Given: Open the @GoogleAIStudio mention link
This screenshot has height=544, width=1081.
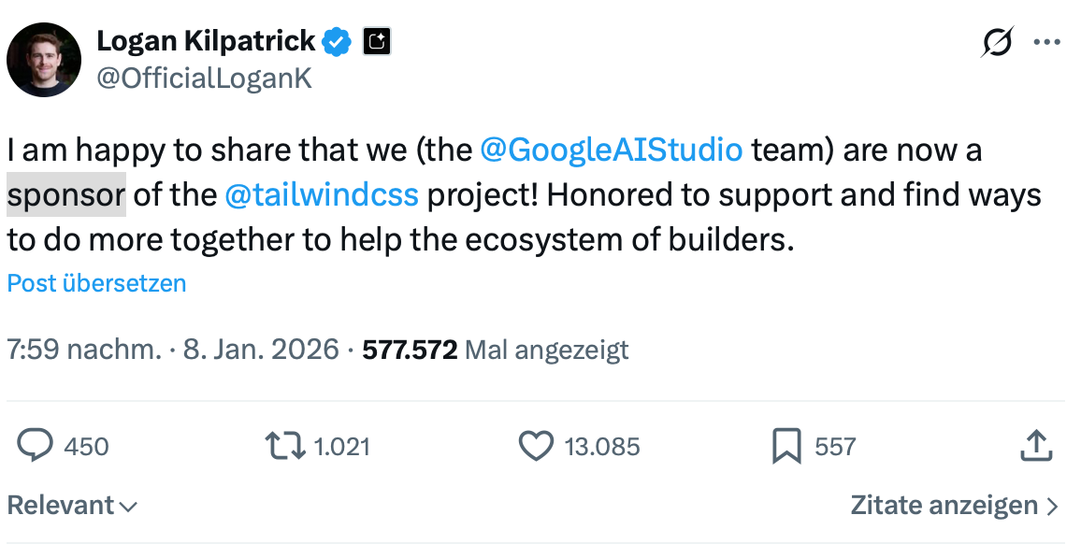Looking at the screenshot, I should click(x=612, y=150).
